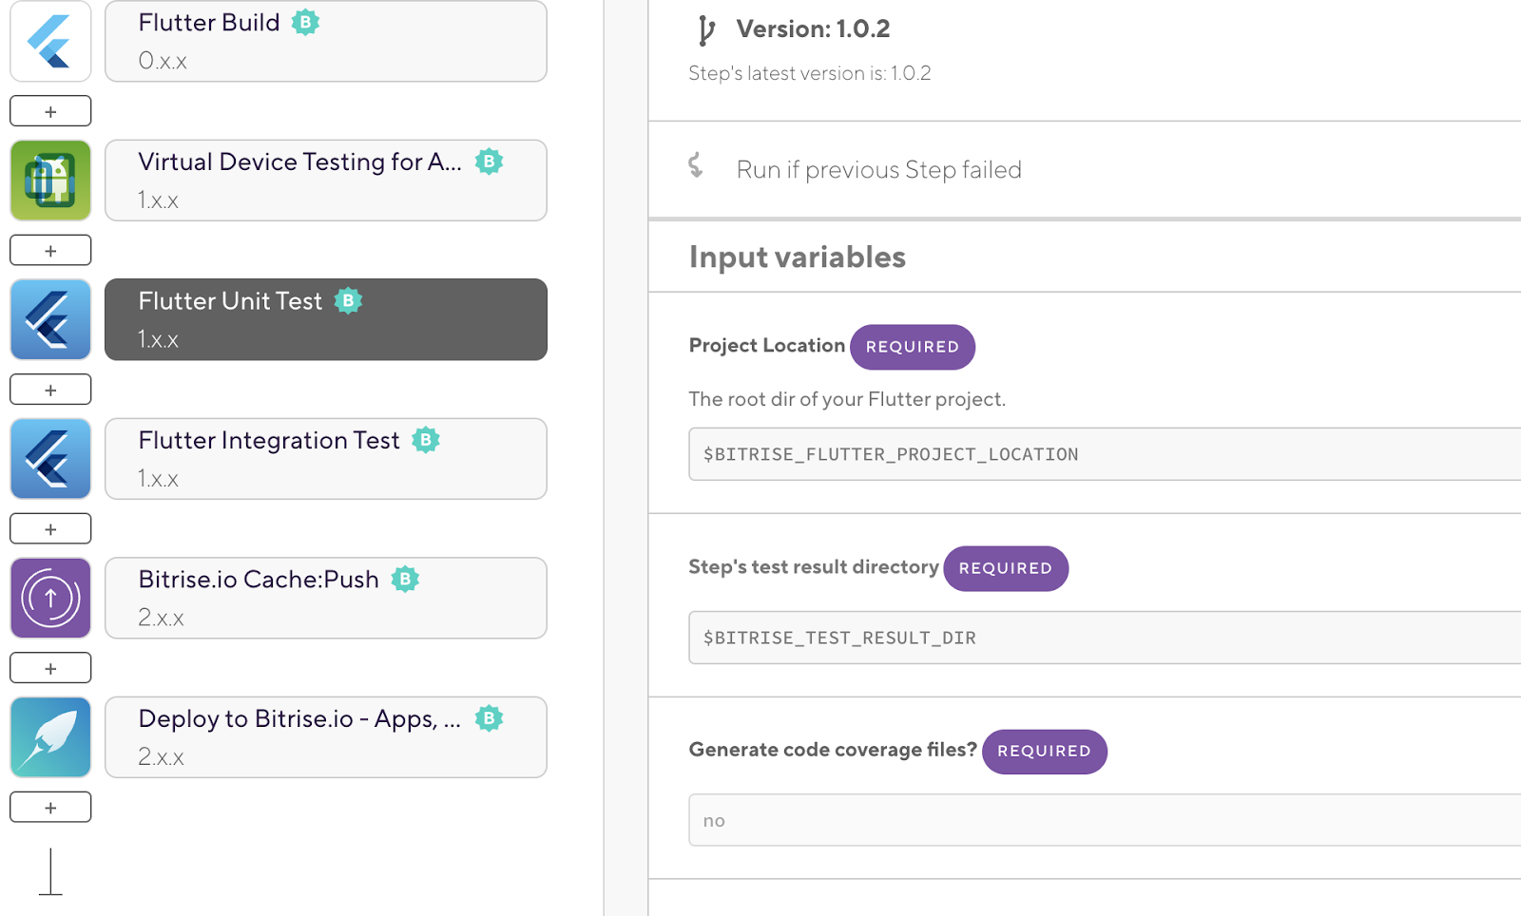The height and width of the screenshot is (916, 1521).
Task: Edit the test result directory field
Action: 1105,638
